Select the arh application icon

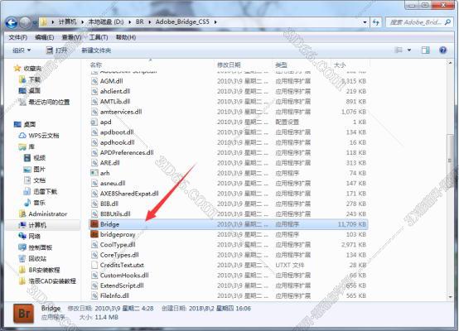tap(94, 173)
